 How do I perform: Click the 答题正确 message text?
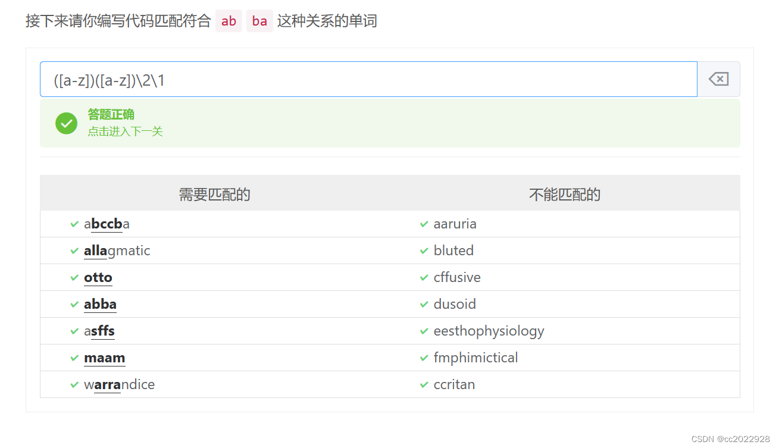pos(111,114)
